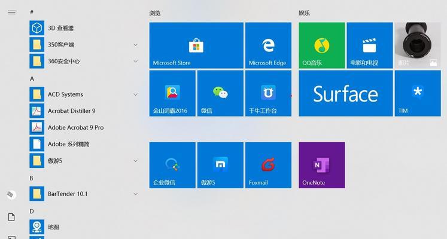447x239 pixels.
Task: Click the B letter group header
Action: pyautogui.click(x=31, y=178)
